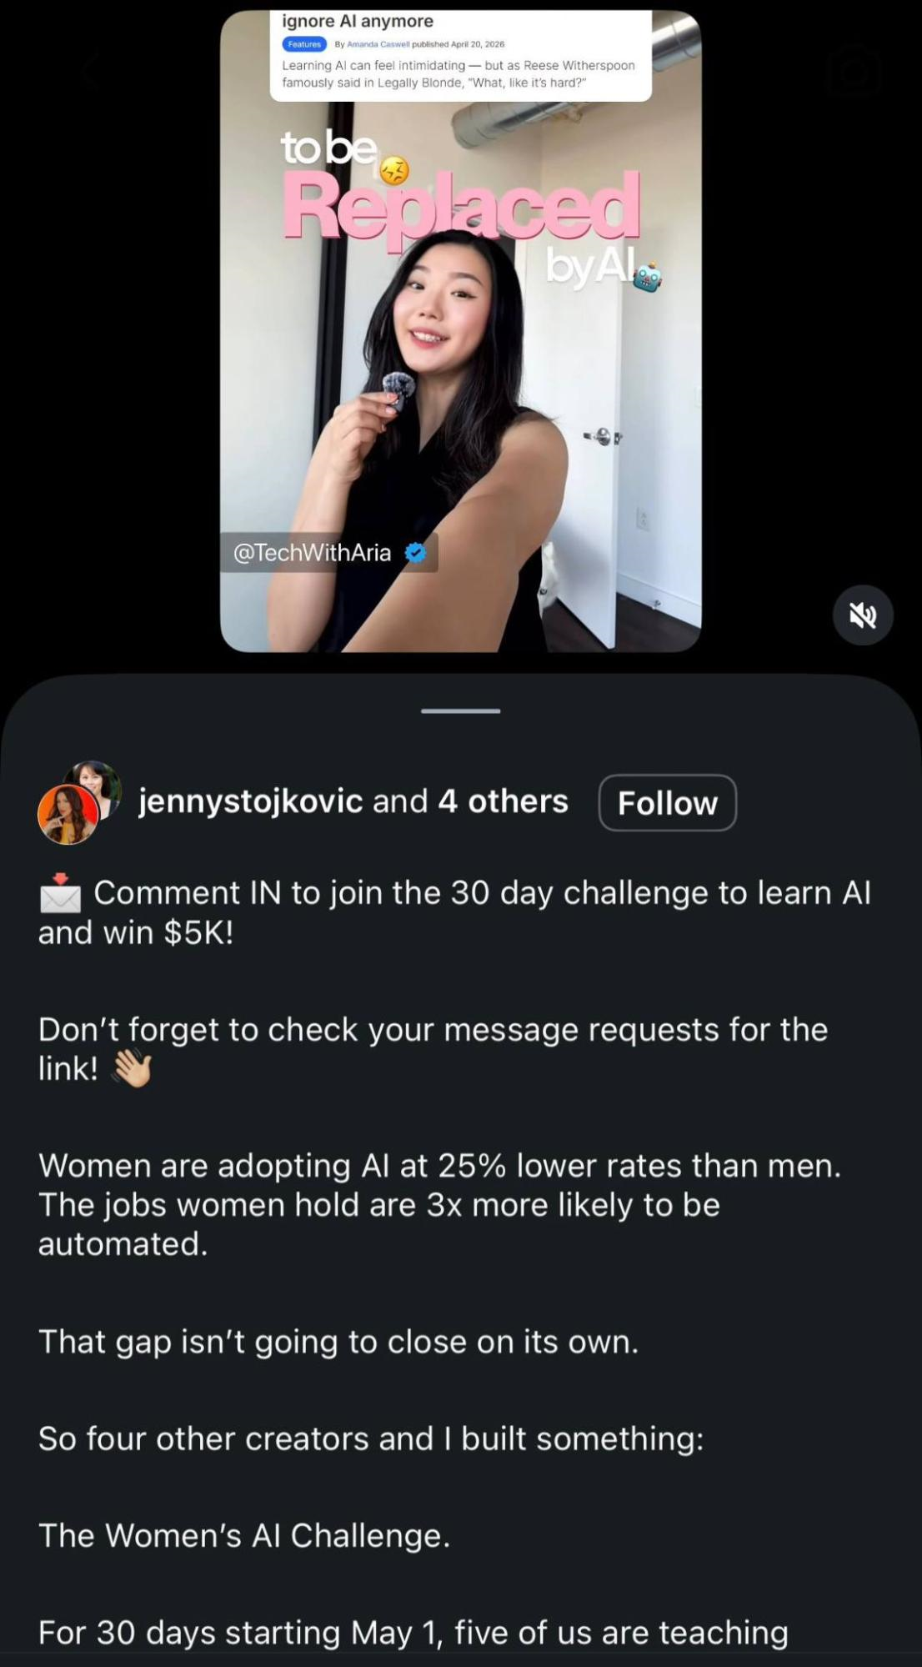Click the second avatar behind the front one
This screenshot has height=1667, width=922.
click(98, 786)
